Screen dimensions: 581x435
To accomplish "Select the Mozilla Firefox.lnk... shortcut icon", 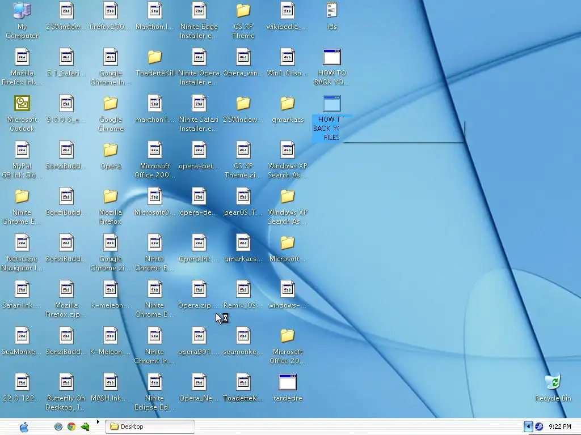I will 22,57.
